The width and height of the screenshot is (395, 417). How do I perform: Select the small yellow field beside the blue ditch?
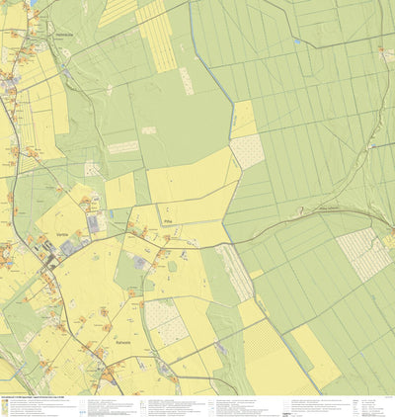point(244,120)
